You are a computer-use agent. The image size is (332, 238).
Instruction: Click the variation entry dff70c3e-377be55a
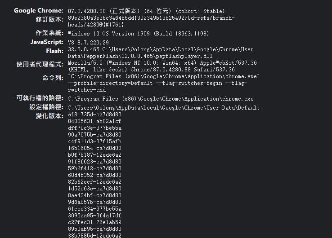pyautogui.click(x=94, y=128)
